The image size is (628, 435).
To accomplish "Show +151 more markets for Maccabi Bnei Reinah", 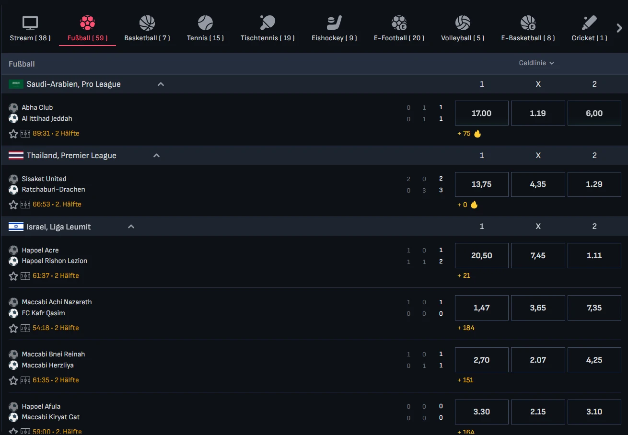I will pyautogui.click(x=465, y=380).
